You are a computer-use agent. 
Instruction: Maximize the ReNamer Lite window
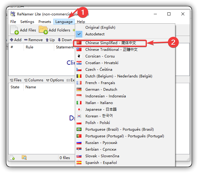click(x=169, y=14)
